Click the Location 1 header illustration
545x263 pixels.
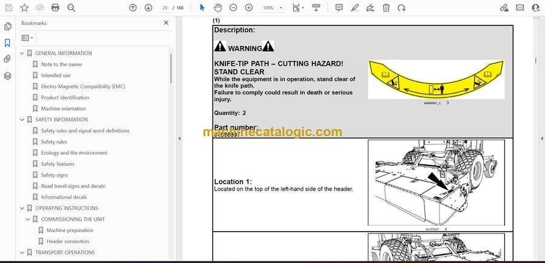pyautogui.click(x=436, y=183)
